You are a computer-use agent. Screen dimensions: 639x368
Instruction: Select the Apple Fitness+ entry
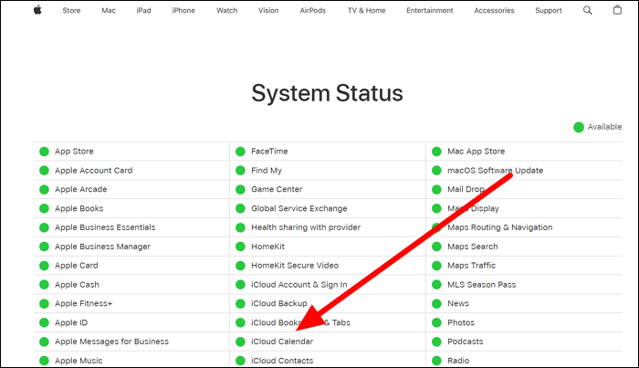click(x=84, y=303)
